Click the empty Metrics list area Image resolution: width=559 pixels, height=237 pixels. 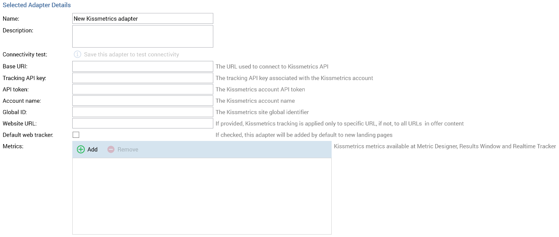(202, 196)
